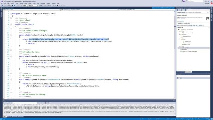
Task: Select the Error List bottom tab
Action: [9, 117]
